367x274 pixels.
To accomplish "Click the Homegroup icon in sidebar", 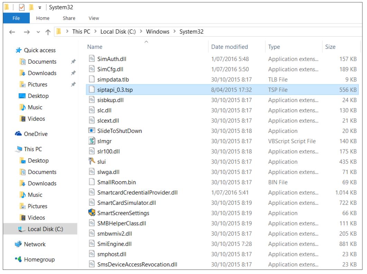I will pyautogui.click(x=19, y=259).
